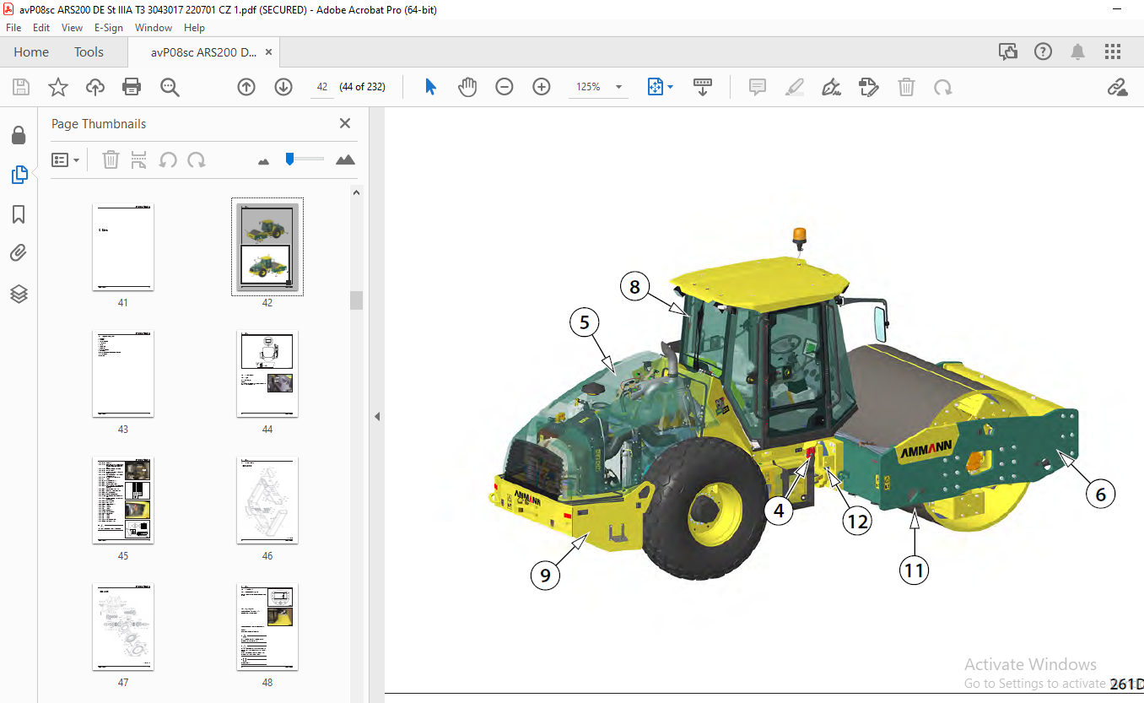Activate the Hand pan tool
1144x703 pixels.
pyautogui.click(x=467, y=87)
